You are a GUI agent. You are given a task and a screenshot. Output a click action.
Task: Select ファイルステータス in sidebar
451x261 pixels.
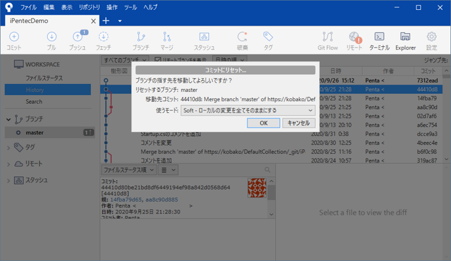(x=44, y=78)
